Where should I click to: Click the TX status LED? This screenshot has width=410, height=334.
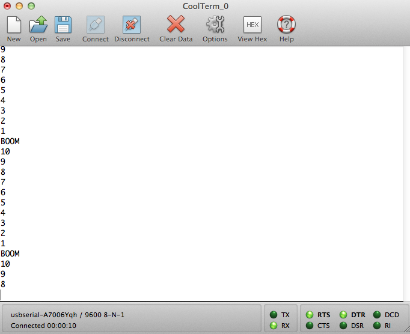pos(273,315)
